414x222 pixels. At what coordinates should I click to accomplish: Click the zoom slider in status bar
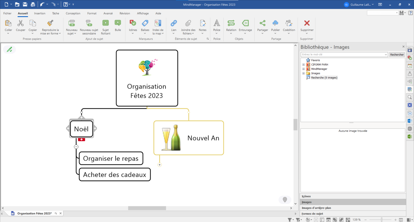pyautogui.click(x=381, y=220)
